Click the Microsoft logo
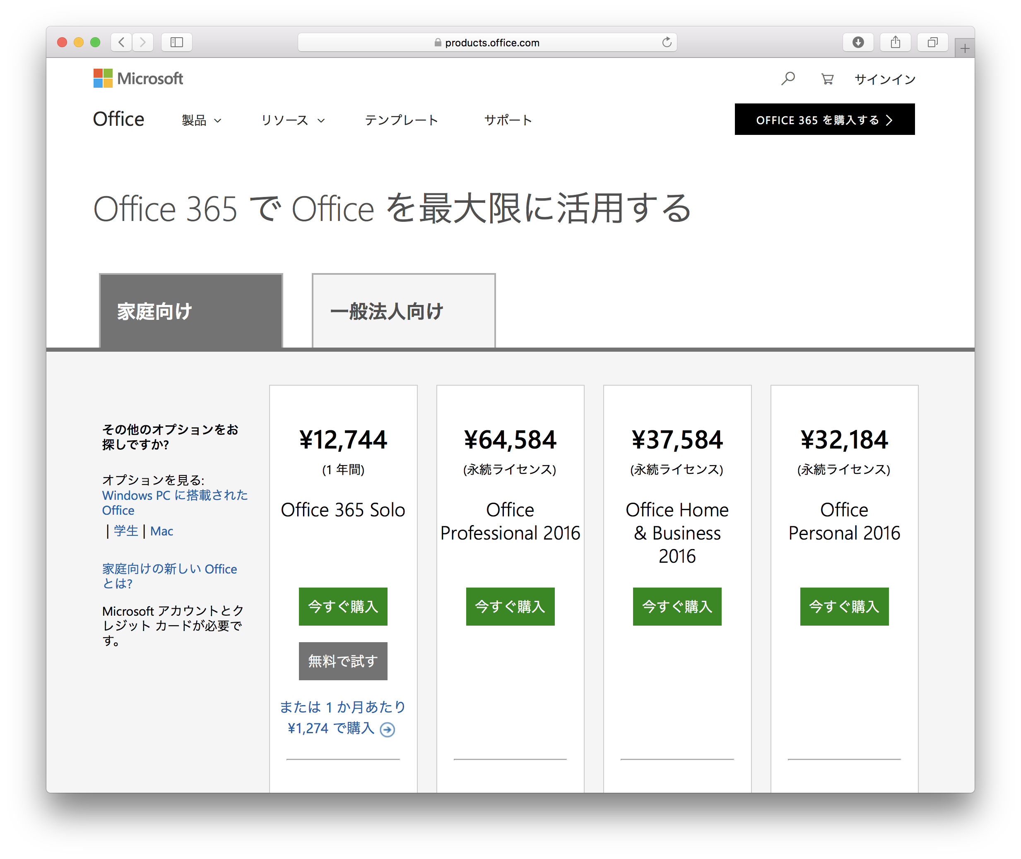This screenshot has width=1021, height=859. [x=138, y=78]
